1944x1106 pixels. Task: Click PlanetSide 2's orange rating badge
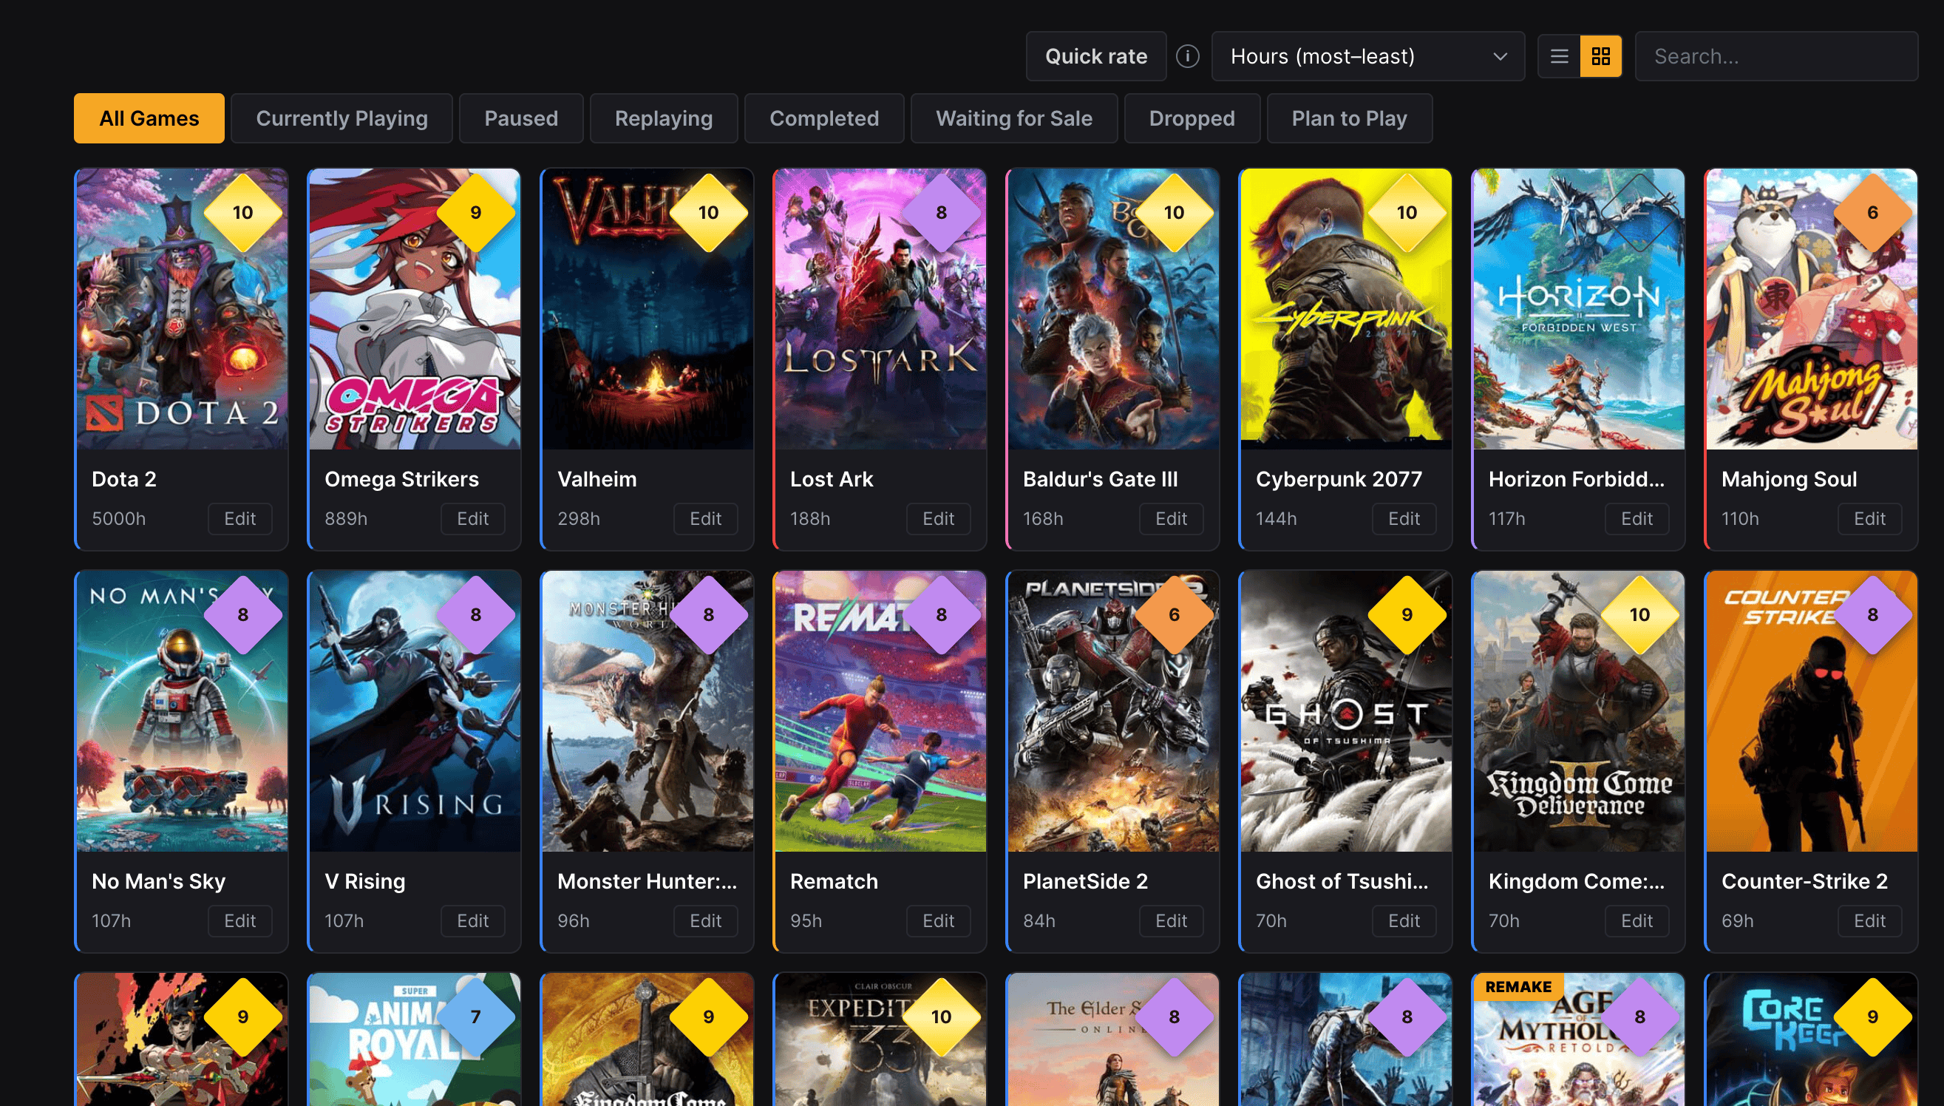pos(1174,614)
